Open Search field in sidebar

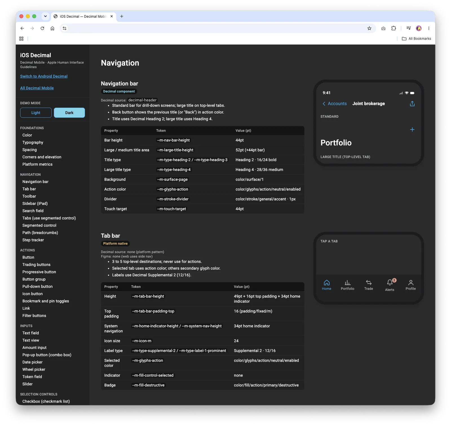[33, 211]
